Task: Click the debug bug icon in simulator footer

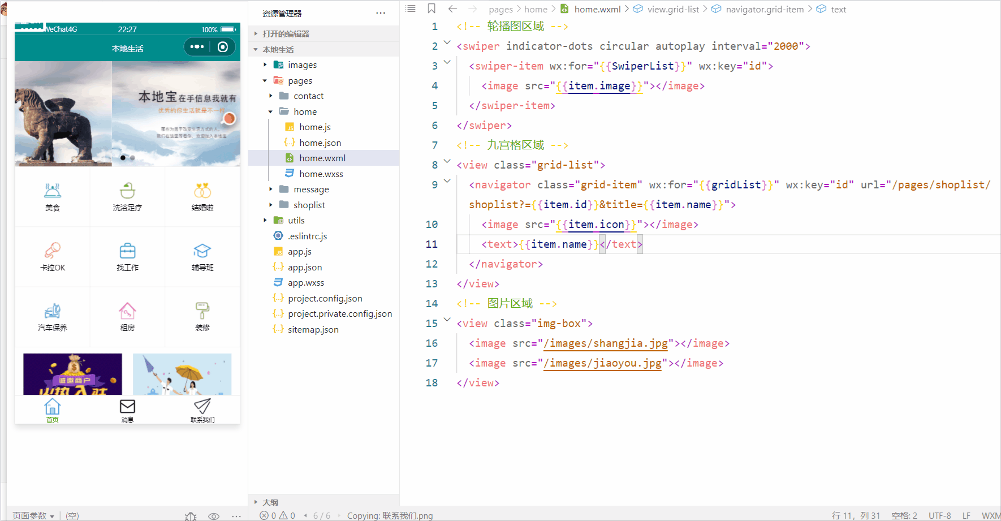Action: pyautogui.click(x=191, y=515)
